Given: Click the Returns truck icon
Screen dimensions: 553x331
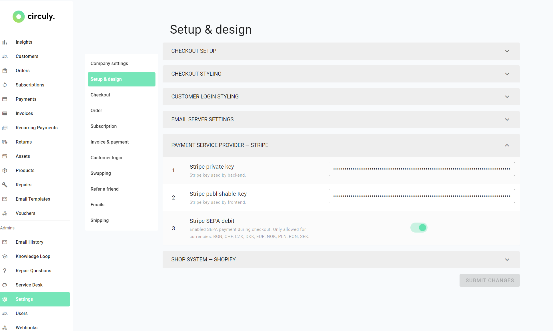Looking at the screenshot, I should click(5, 142).
